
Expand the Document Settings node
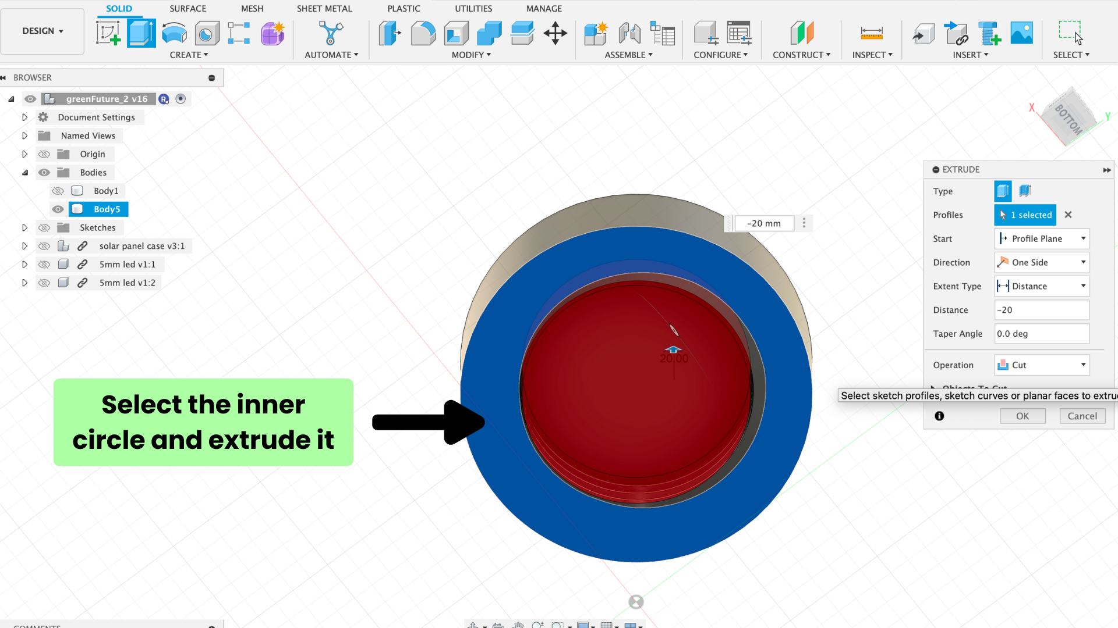tap(24, 117)
